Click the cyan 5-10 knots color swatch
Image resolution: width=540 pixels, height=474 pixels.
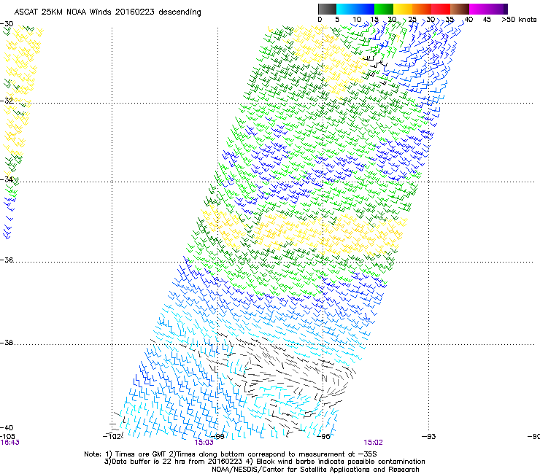pyautogui.click(x=346, y=9)
